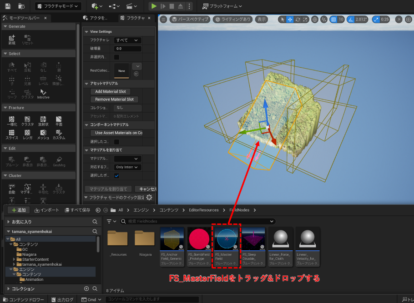This screenshot has width=414, height=303.
Task: Select the レンガ (Brick) fracture tool
Action: (27, 134)
